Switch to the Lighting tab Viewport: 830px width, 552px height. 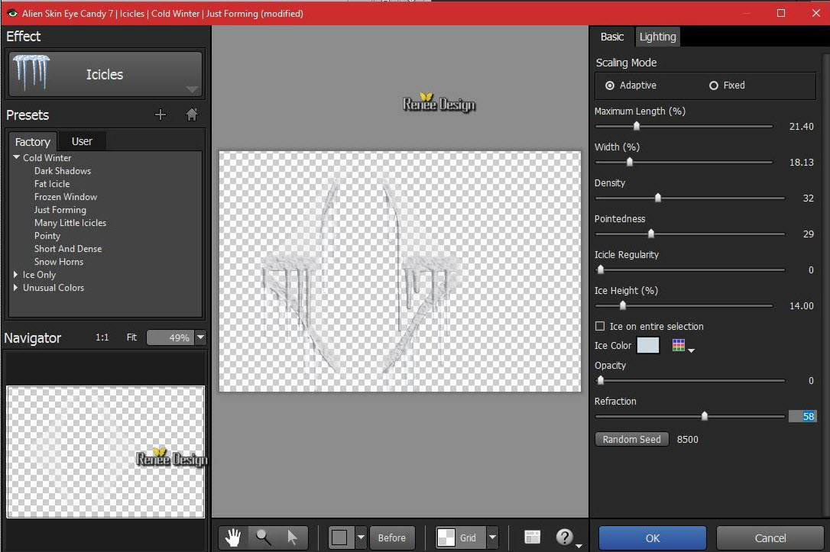click(657, 37)
